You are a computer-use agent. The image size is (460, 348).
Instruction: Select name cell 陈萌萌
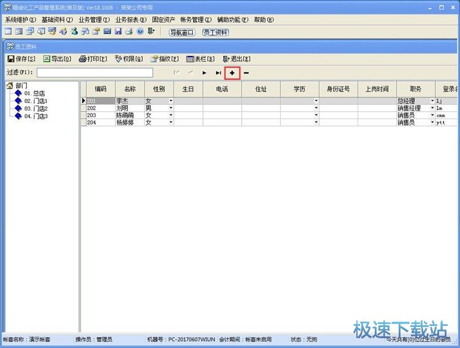[x=130, y=115]
